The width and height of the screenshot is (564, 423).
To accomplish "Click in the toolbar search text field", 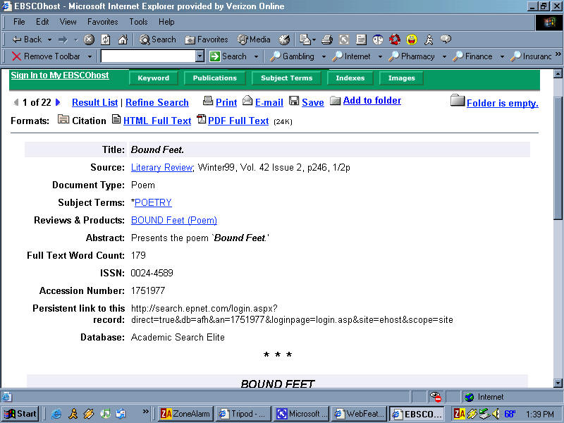I will click(x=148, y=56).
